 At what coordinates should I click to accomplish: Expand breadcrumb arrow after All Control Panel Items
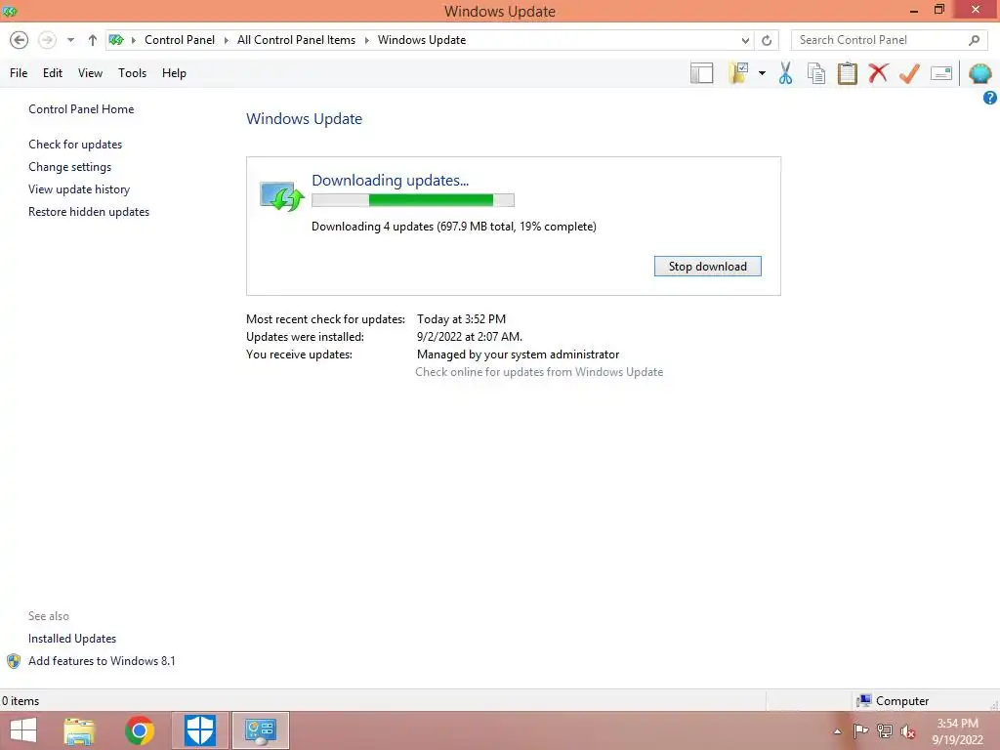(x=367, y=40)
